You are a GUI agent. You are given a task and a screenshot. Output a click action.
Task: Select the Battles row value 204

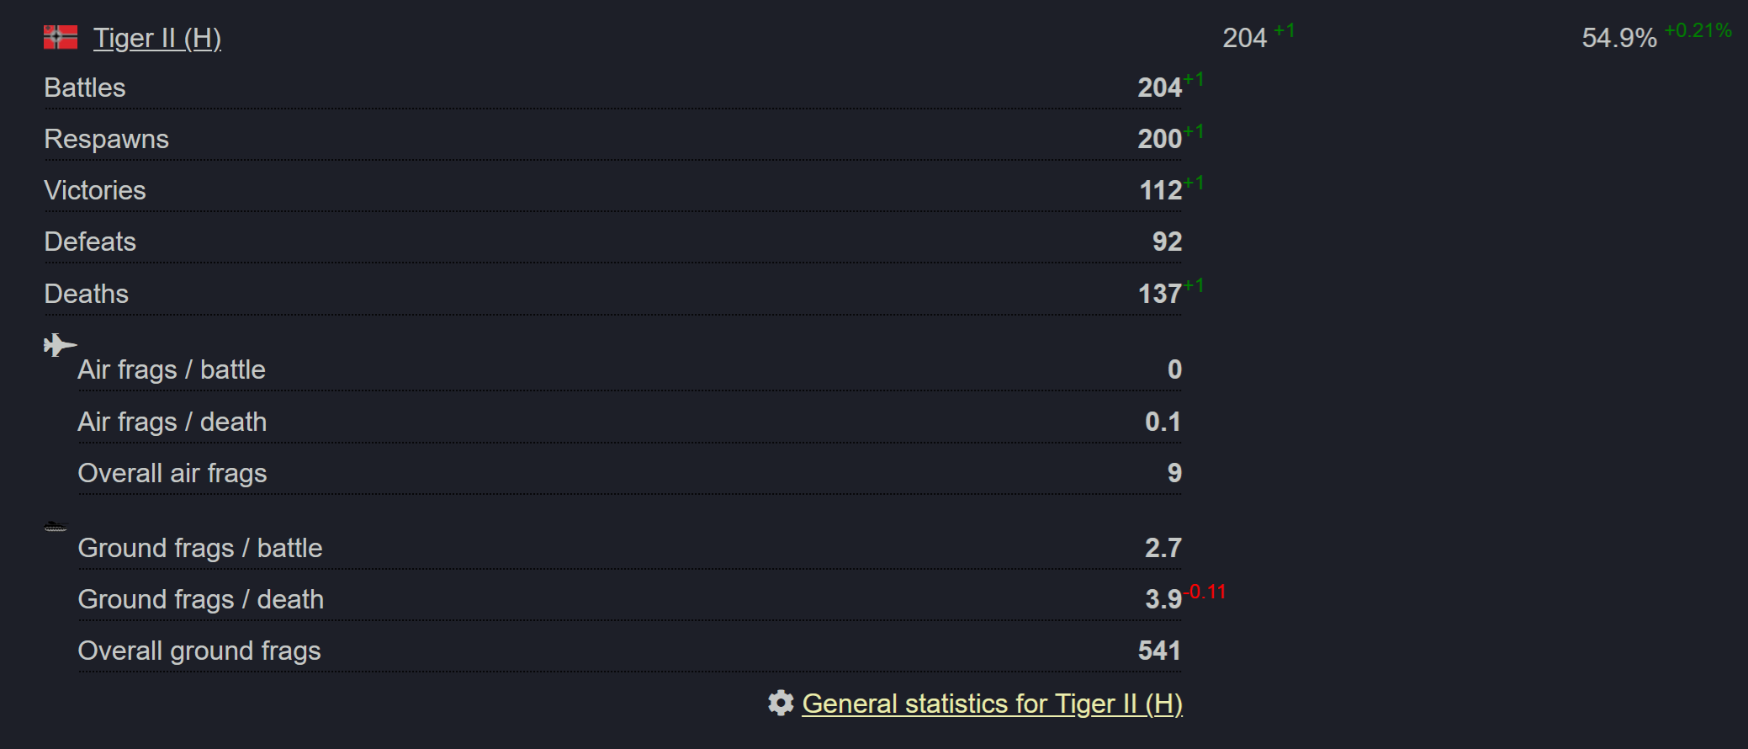click(1159, 88)
